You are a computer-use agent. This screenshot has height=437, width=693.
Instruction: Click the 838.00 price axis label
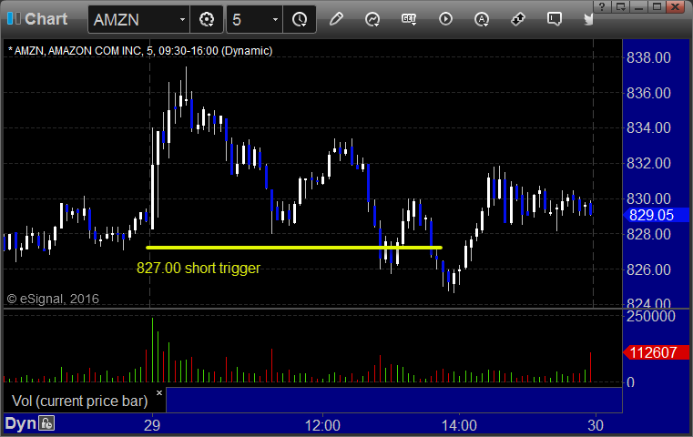point(648,57)
